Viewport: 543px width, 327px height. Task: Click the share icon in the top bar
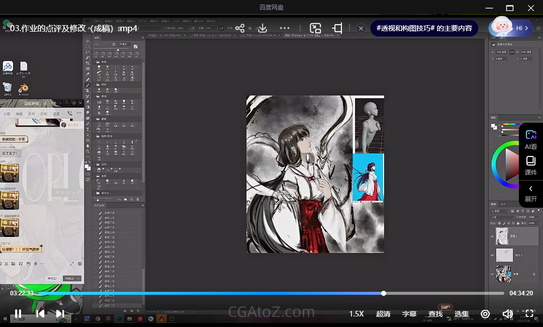coord(240,28)
